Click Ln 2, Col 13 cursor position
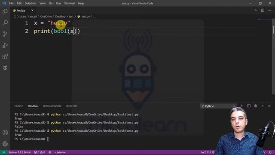Screen dimensions: 275x155 (208, 152)
